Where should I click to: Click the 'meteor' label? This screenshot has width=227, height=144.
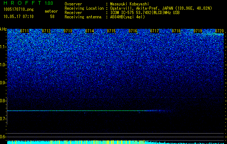click(x=51, y=11)
